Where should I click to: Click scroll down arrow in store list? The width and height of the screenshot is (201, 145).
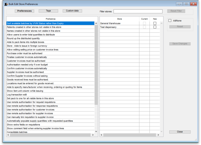(x=162, y=131)
